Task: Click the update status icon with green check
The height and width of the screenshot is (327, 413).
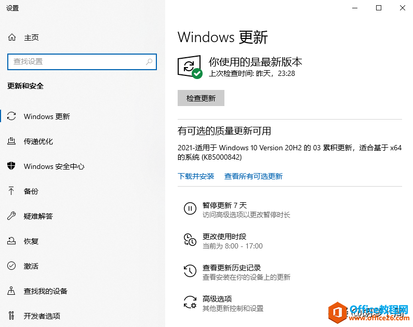Action: (x=190, y=67)
